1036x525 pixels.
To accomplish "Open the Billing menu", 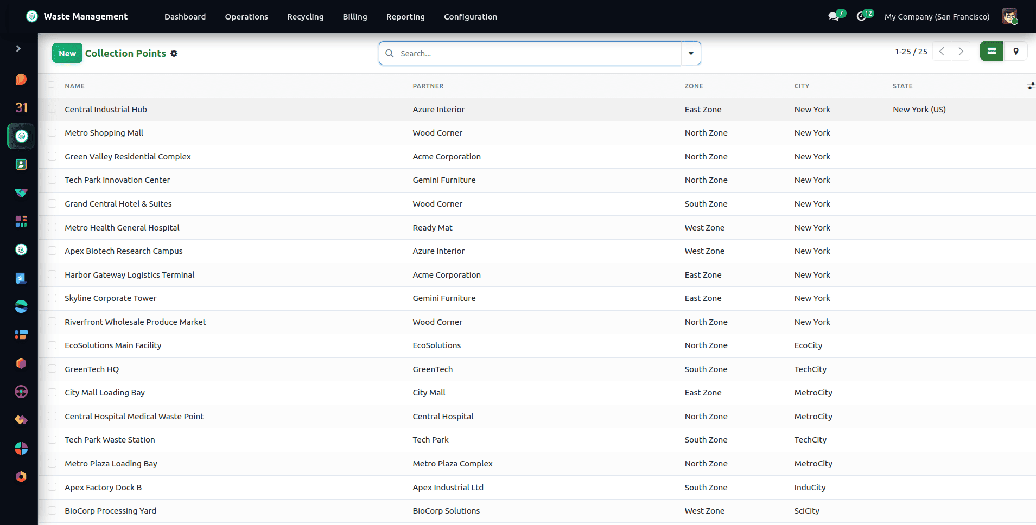I will coord(355,17).
